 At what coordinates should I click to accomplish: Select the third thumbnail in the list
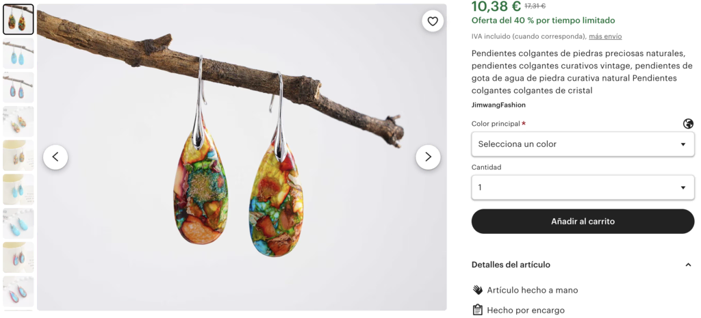[18, 88]
